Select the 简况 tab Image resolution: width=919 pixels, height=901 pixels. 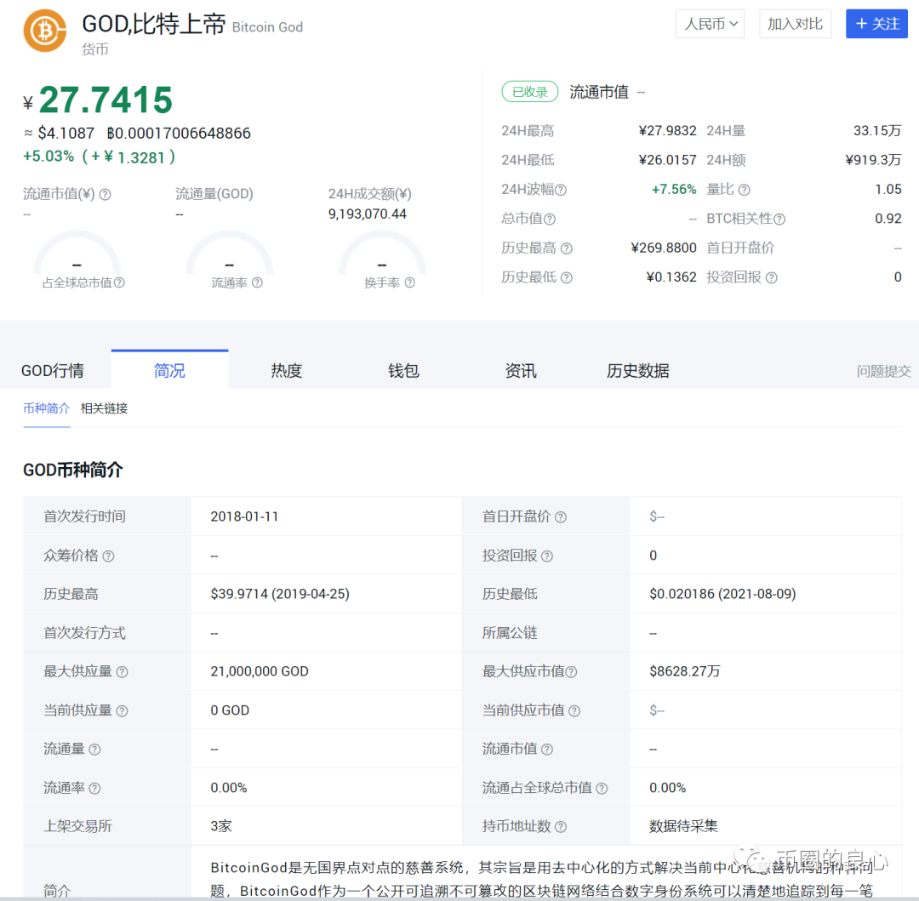[x=169, y=370]
